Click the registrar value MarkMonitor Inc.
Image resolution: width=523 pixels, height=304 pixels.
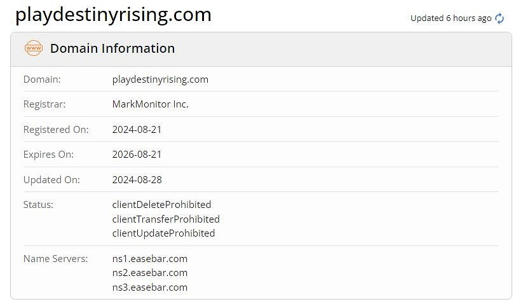pos(150,104)
